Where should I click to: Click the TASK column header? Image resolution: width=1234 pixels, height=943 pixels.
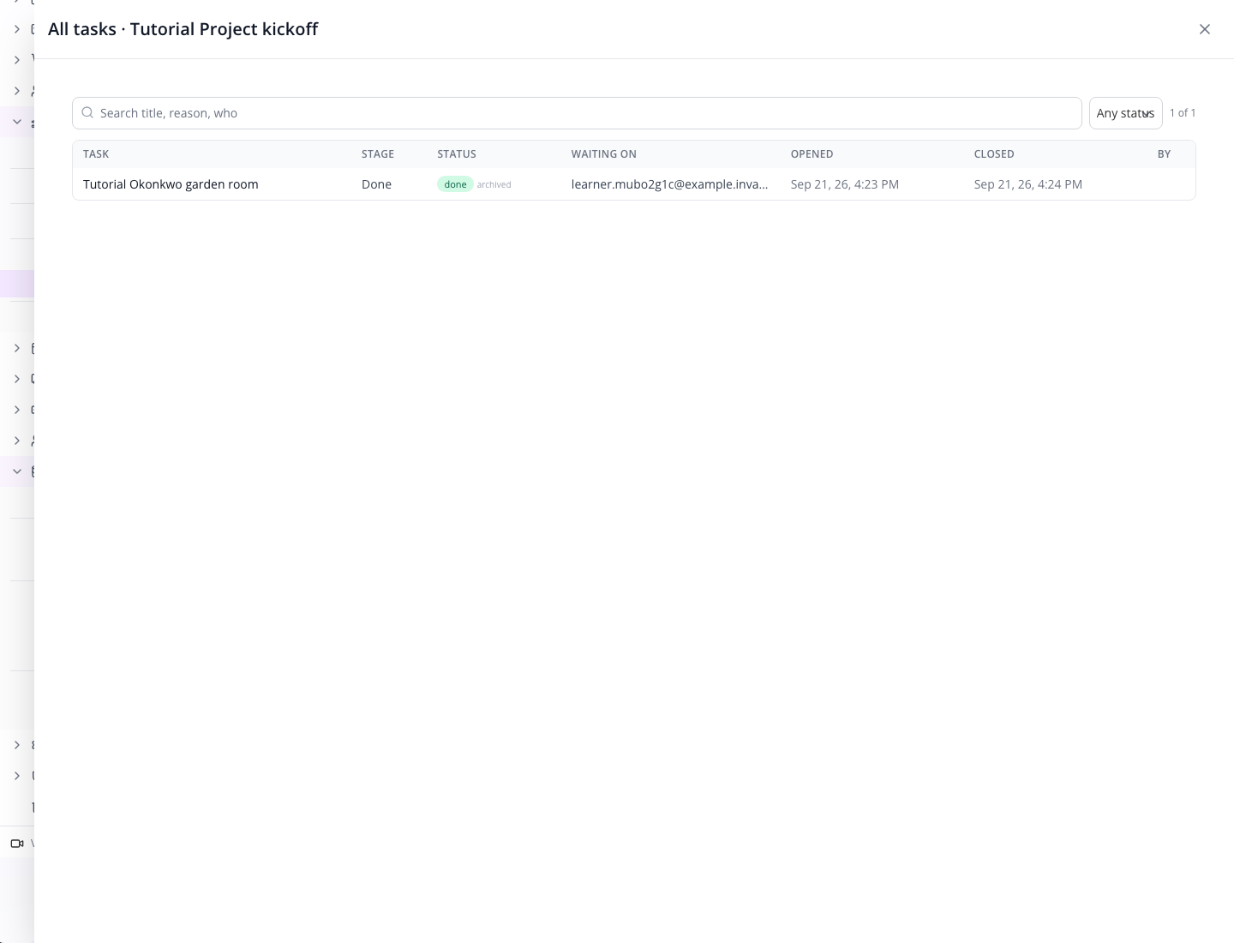click(x=96, y=154)
